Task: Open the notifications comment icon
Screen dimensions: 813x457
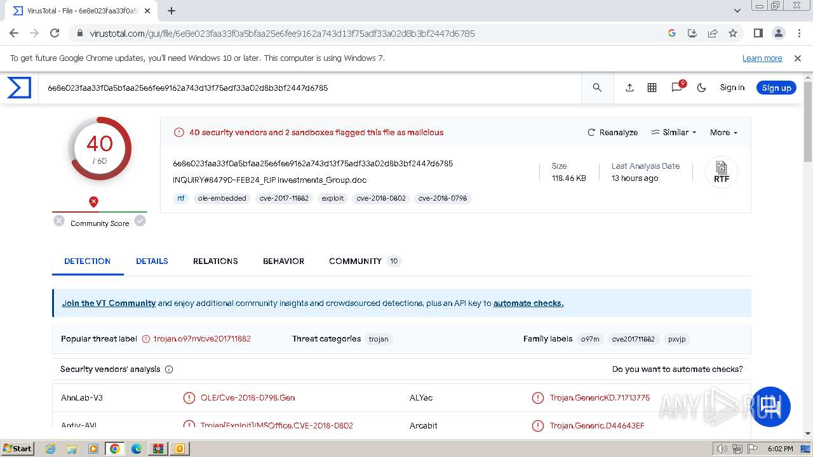Action: [x=676, y=88]
